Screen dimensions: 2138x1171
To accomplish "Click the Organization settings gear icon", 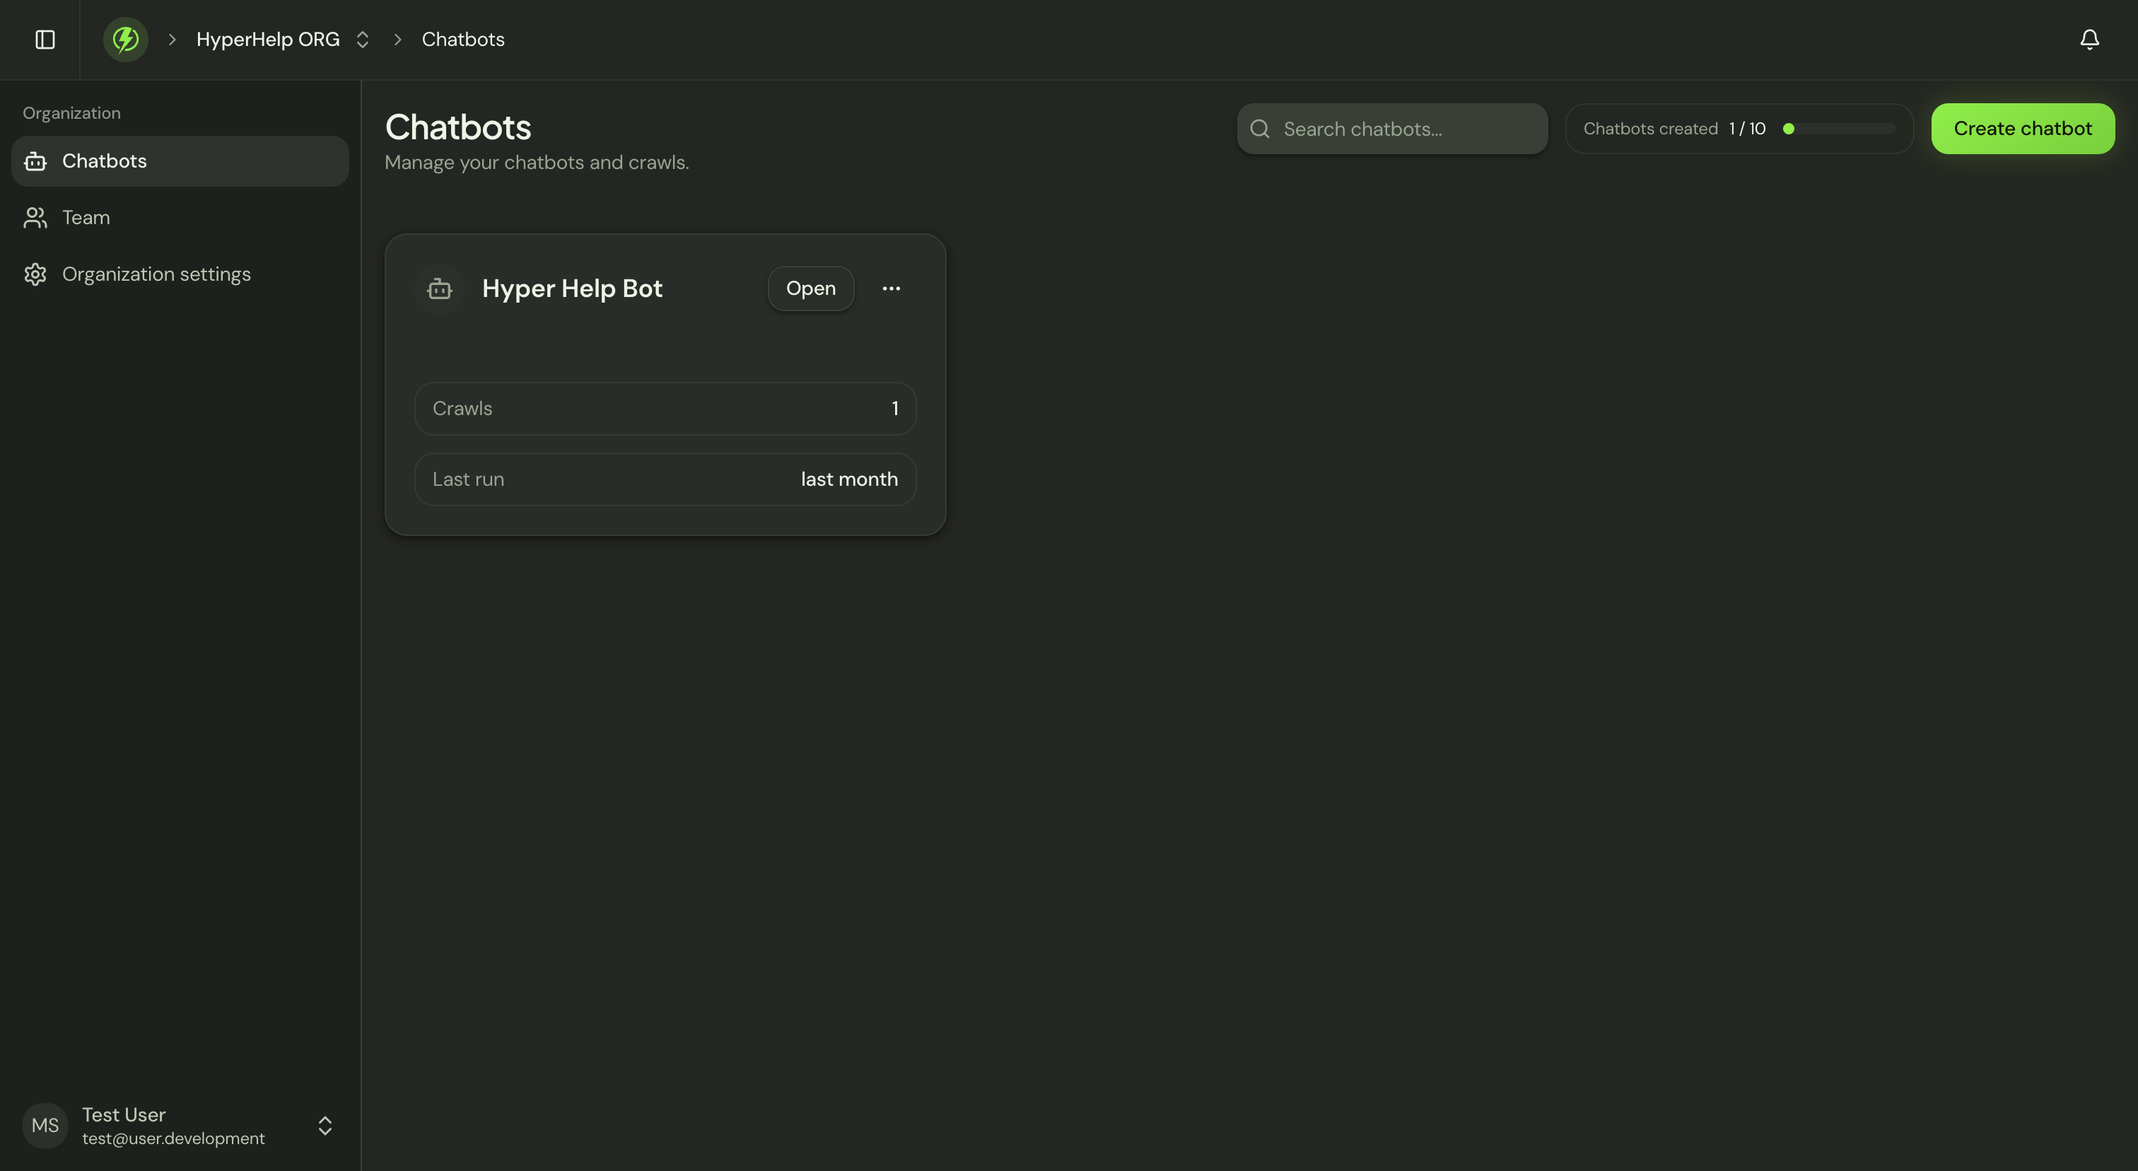I will click(x=35, y=274).
